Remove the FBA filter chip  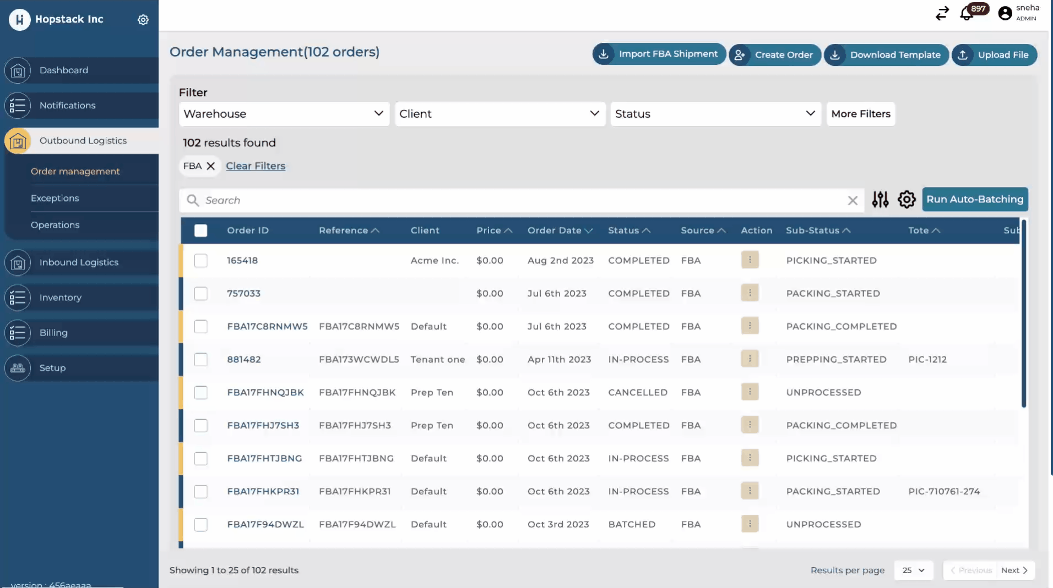(210, 166)
